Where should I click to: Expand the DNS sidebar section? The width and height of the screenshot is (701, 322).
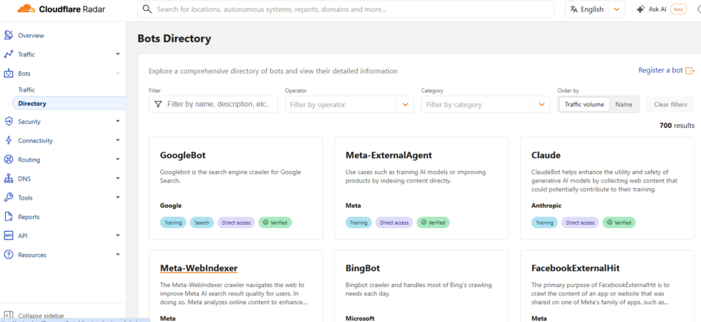pyautogui.click(x=118, y=178)
